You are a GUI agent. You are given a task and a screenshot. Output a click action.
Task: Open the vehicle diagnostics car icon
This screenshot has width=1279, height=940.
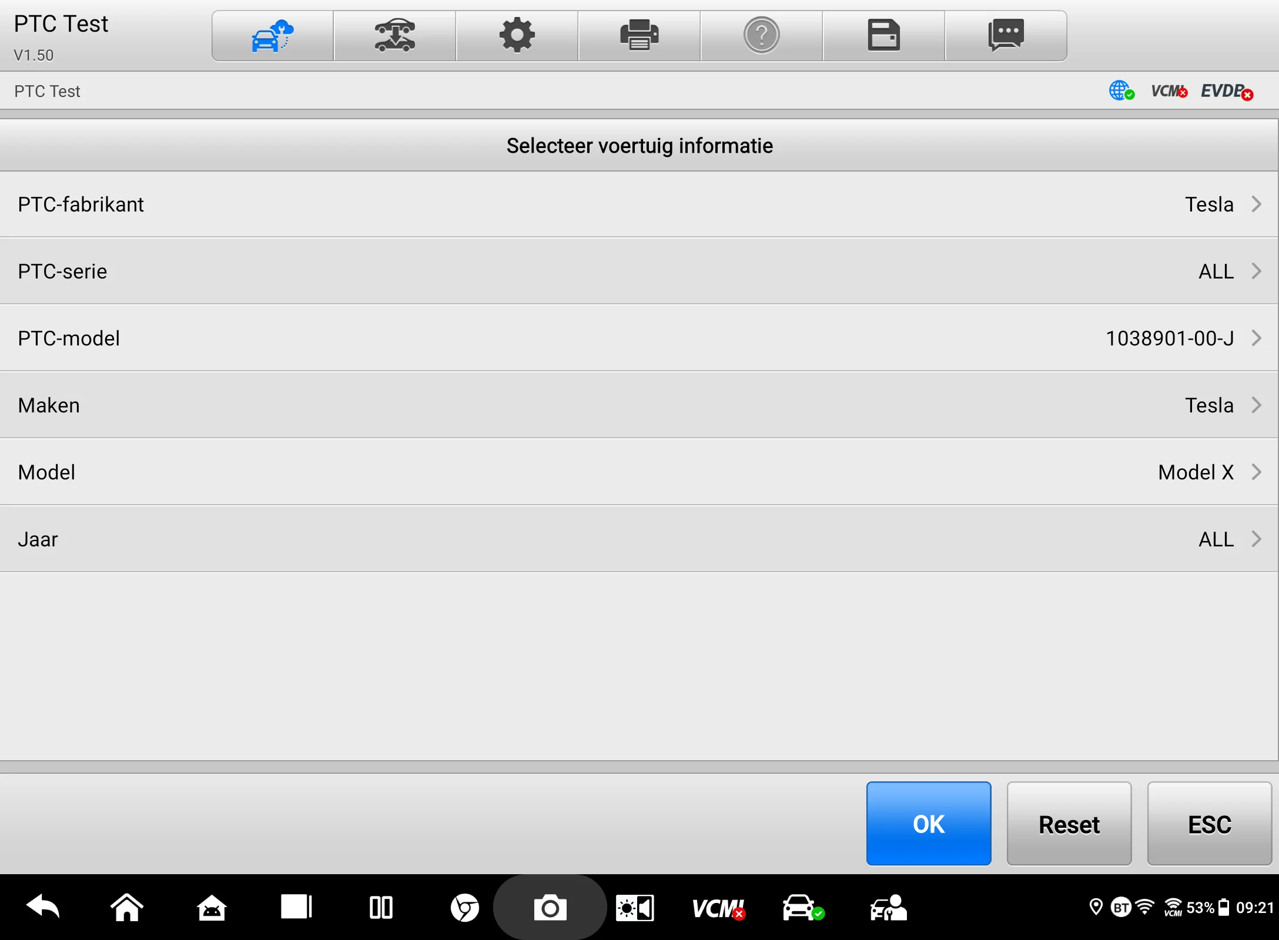point(803,908)
